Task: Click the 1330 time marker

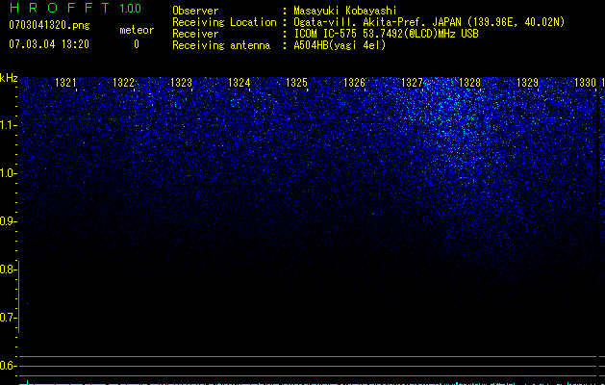Action: point(585,83)
